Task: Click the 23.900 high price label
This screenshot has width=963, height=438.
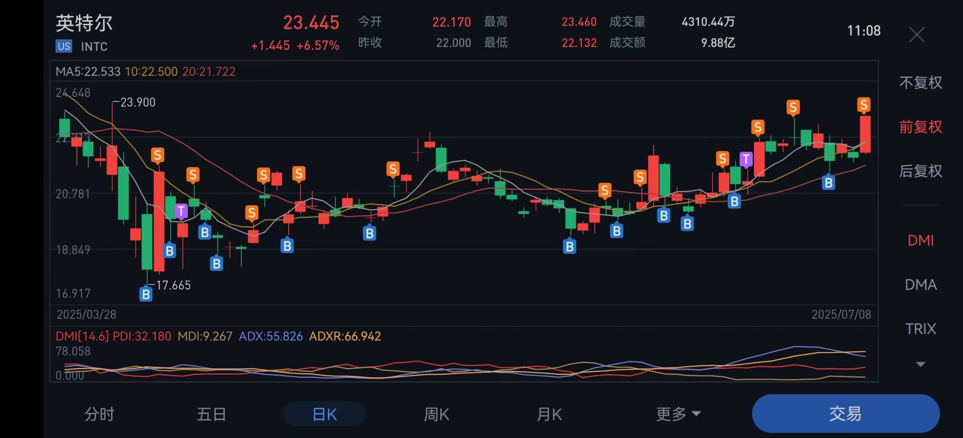Action: tap(138, 102)
